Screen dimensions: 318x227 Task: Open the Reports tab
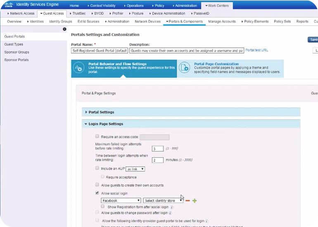coord(302,21)
